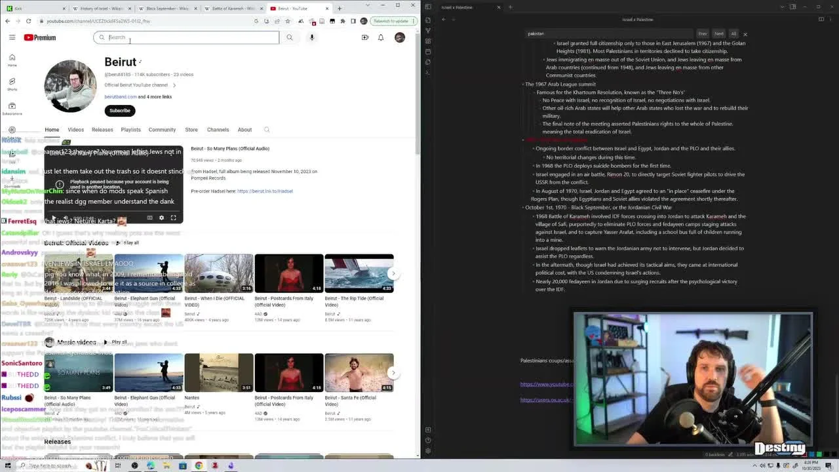The width and height of the screenshot is (839, 472).
Task: Open YouTube notifications bell
Action: tap(381, 37)
